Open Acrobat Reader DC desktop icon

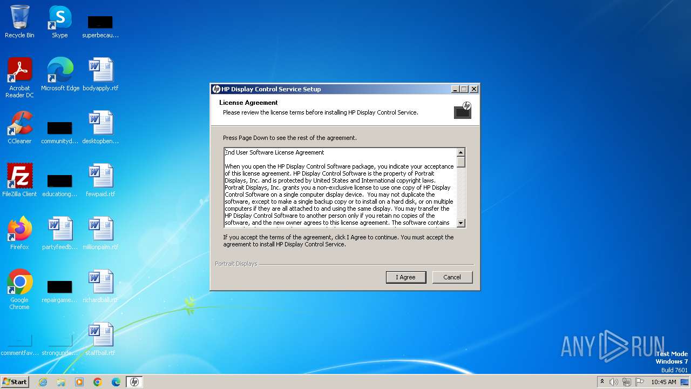click(19, 77)
